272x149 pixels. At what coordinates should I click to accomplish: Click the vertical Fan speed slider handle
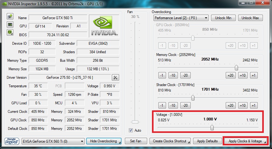point(135,122)
